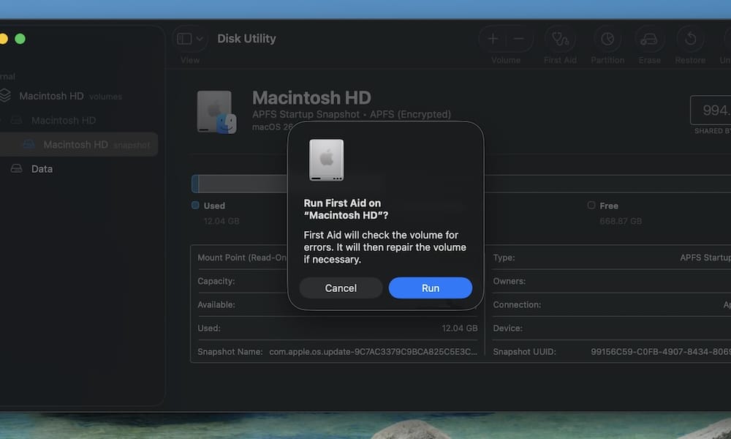The image size is (731, 439).
Task: Toggle the Free space legend indicator
Action: (x=590, y=206)
